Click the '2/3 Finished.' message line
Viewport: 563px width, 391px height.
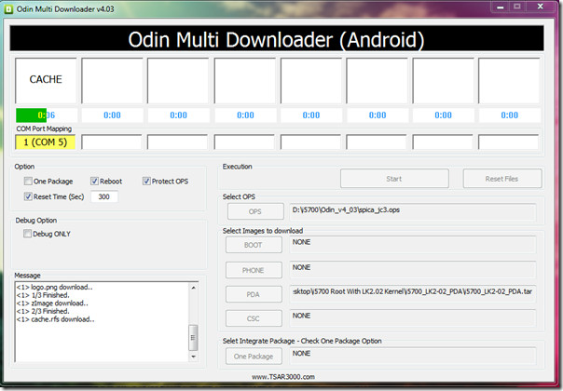point(43,311)
